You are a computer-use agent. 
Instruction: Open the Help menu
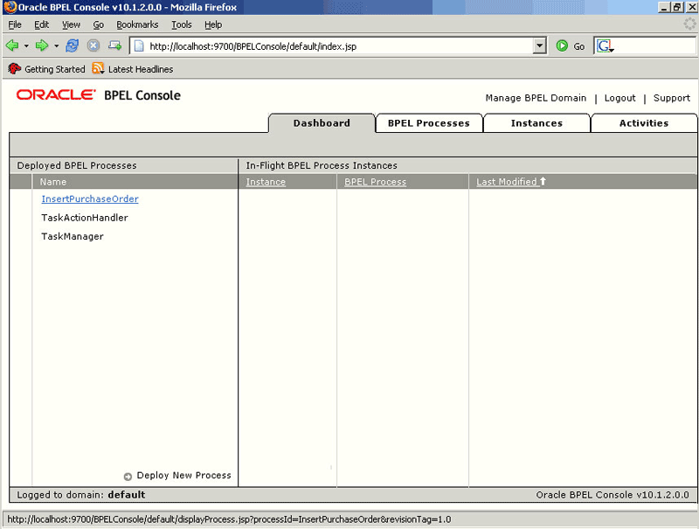tap(213, 24)
